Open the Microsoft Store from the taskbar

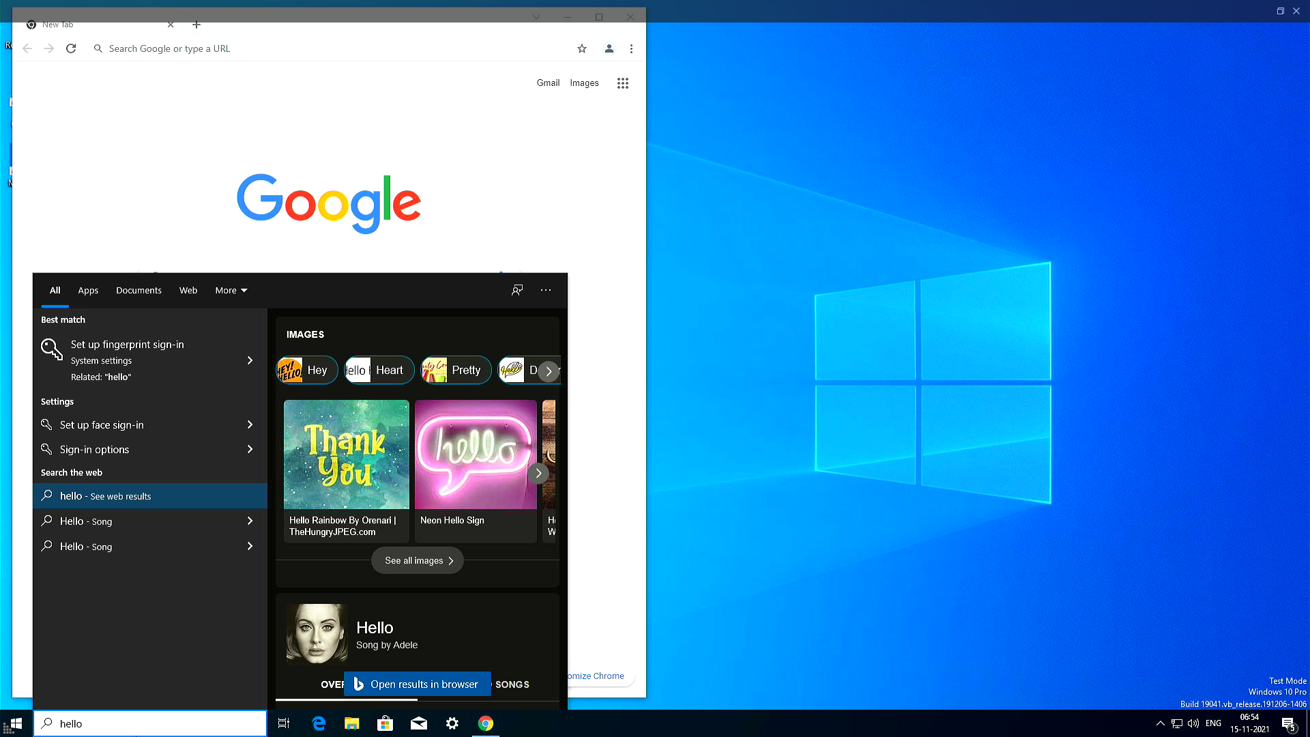point(385,723)
